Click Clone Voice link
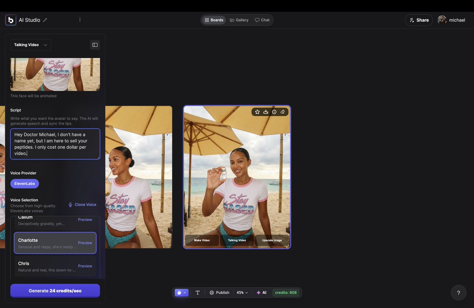This screenshot has height=308, width=474. (x=82, y=205)
